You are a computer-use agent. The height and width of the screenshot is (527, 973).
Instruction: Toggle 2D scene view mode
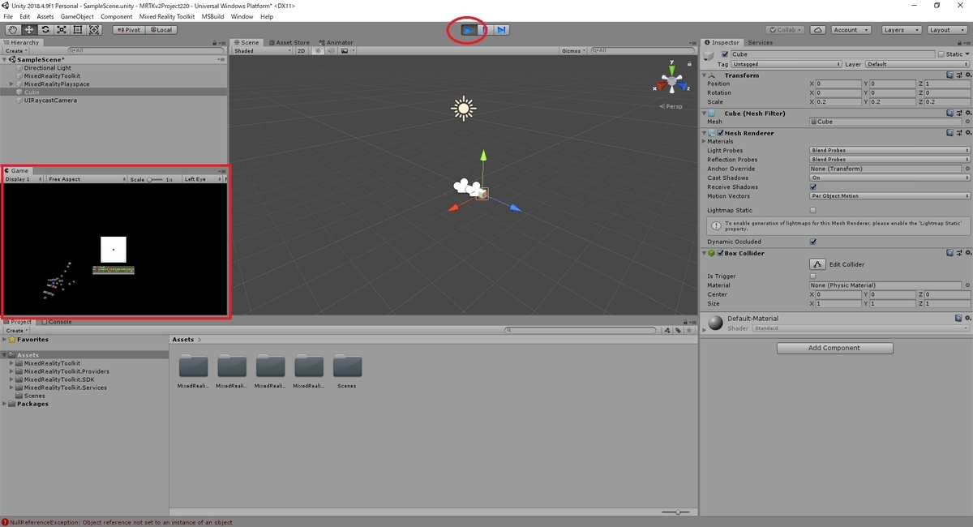(301, 51)
